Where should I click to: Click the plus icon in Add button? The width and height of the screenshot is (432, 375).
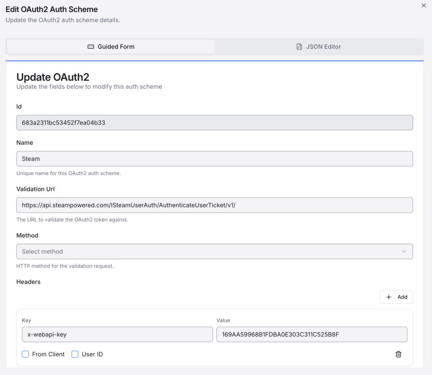(x=389, y=297)
